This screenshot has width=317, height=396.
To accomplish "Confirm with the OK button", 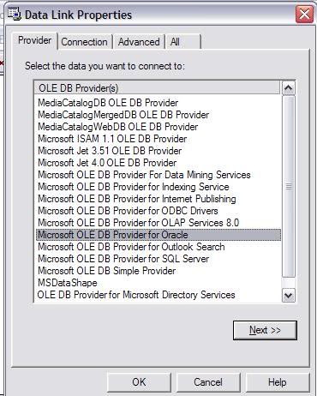I will pos(139,382).
